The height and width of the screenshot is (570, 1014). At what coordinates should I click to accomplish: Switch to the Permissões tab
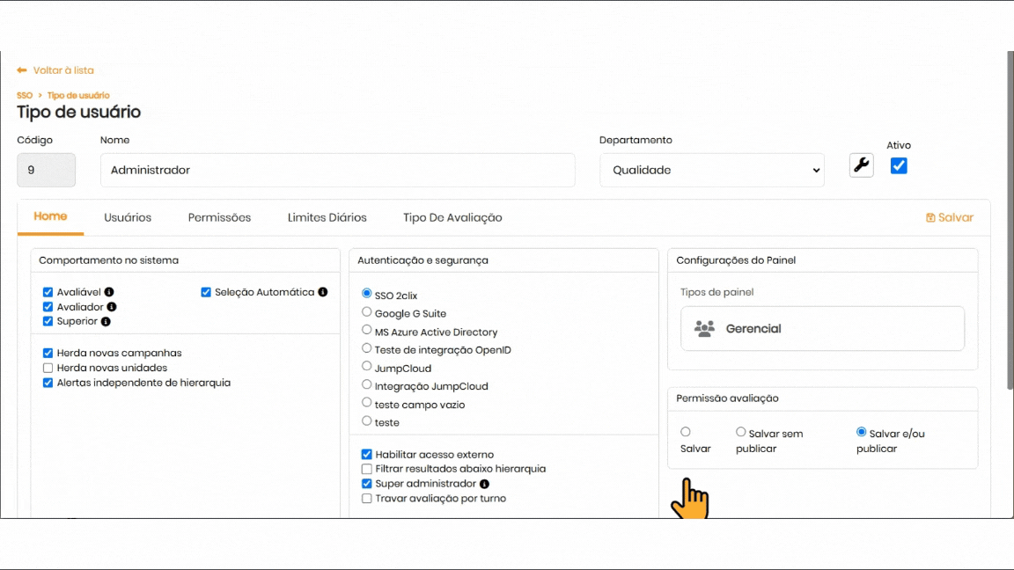(219, 217)
